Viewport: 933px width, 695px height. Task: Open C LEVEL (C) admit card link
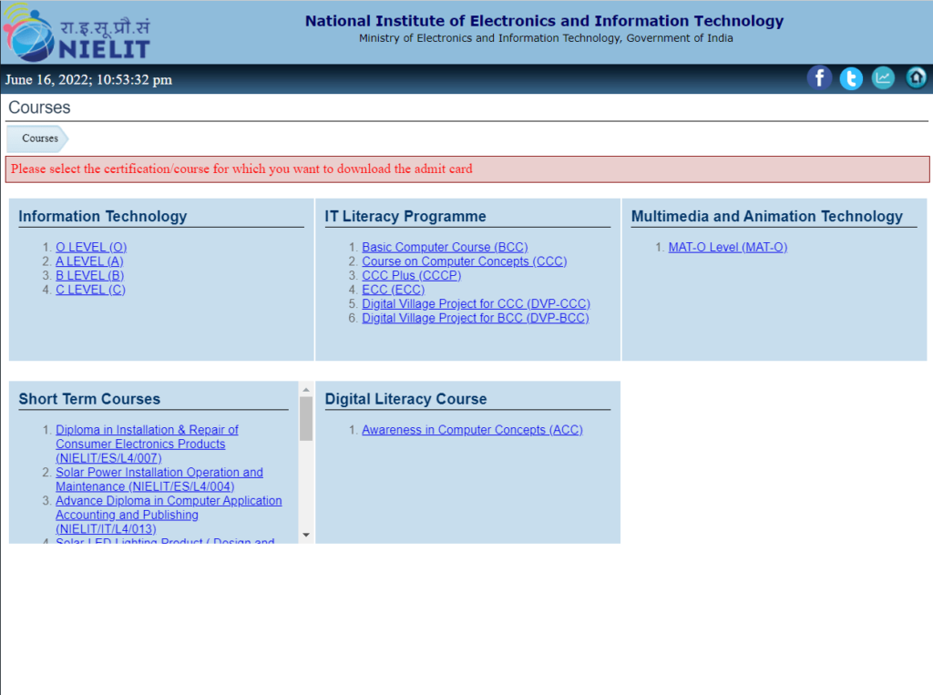click(x=90, y=290)
